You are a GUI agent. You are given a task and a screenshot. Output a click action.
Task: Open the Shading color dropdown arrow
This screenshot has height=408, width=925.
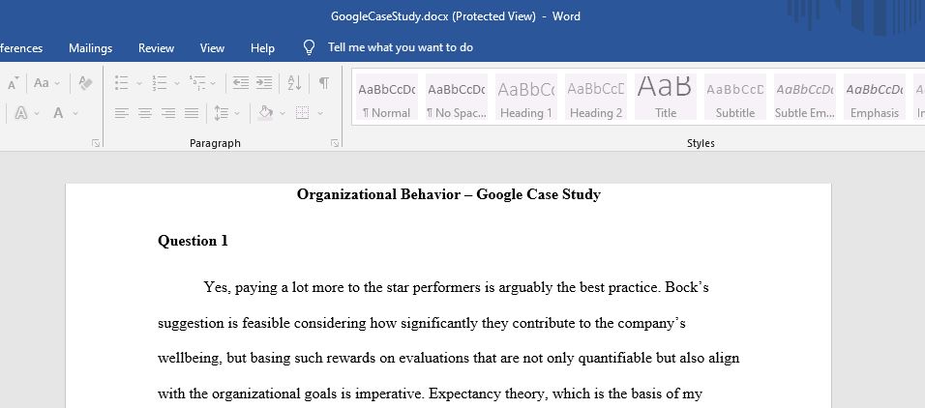pyautogui.click(x=283, y=113)
